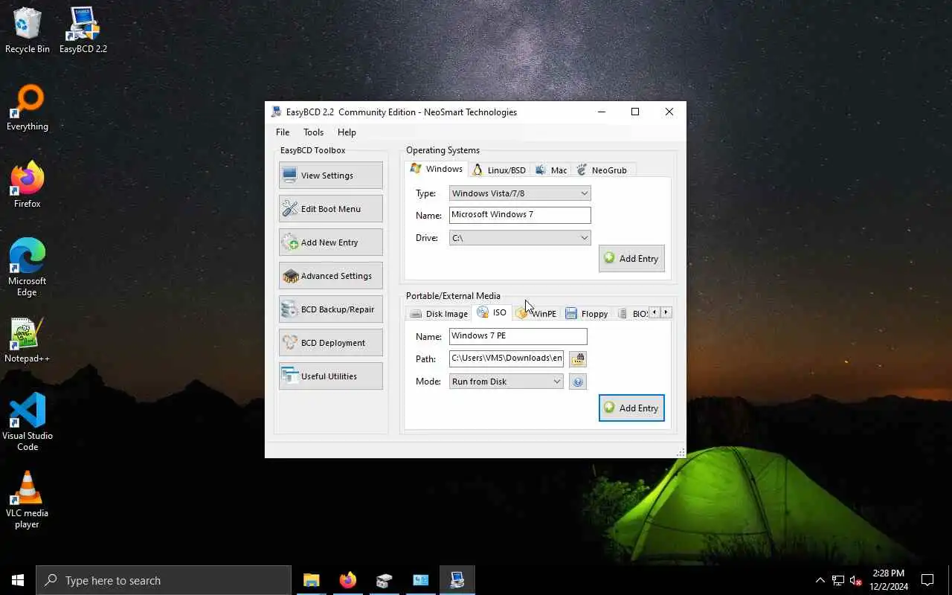Select Microsoft Edge desktop shortcut

pos(28,268)
